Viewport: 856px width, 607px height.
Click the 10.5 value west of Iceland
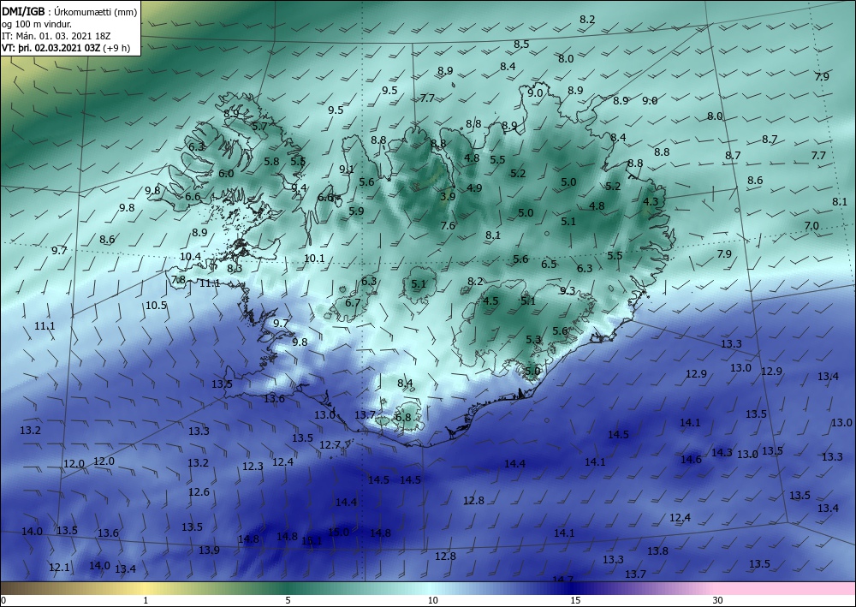tap(156, 305)
